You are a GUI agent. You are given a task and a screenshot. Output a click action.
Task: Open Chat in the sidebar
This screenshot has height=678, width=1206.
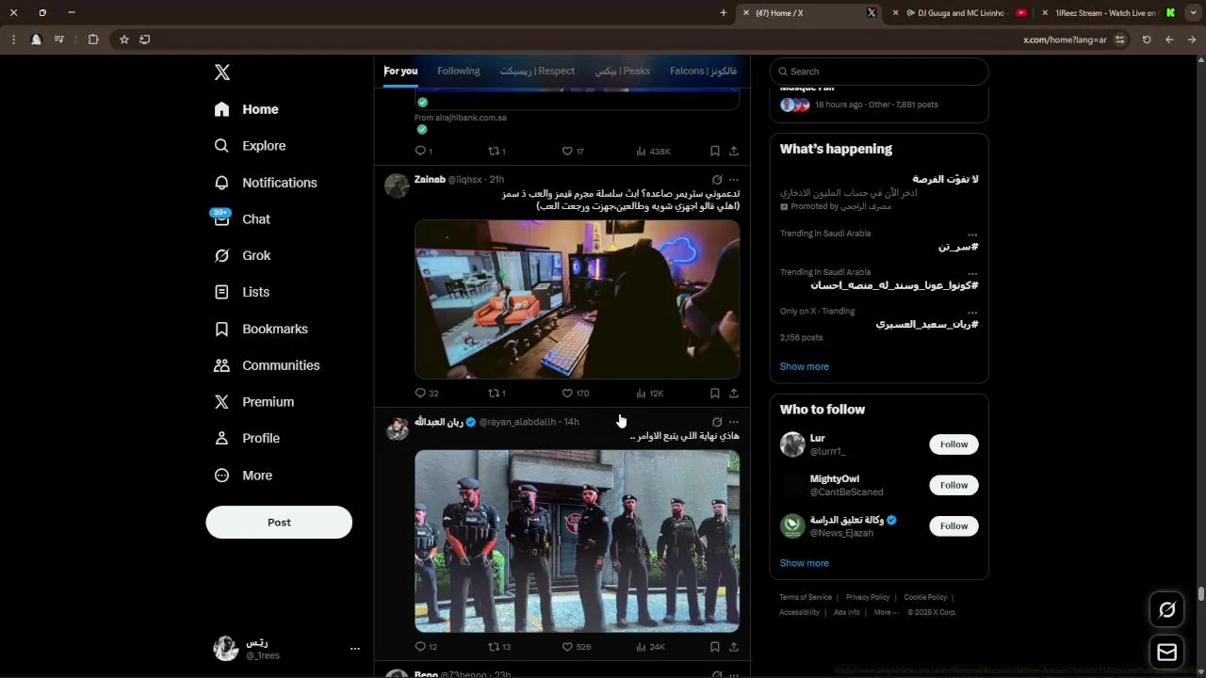[243, 218]
